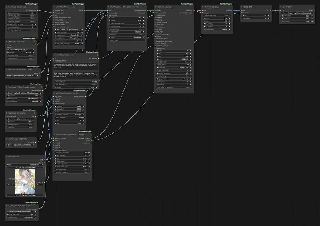Image resolution: width=320 pixels, height=226 pixels.
Task: Click upload button under char_start.png
Action: coord(25,168)
